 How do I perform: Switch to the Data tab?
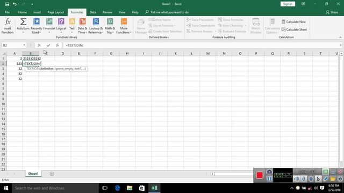click(x=93, y=12)
